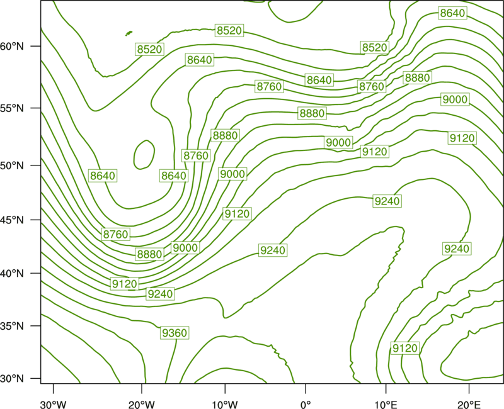Click the 8880 label directly under the central 8640 label
Screen dimensions: 504x409
tap(312, 113)
